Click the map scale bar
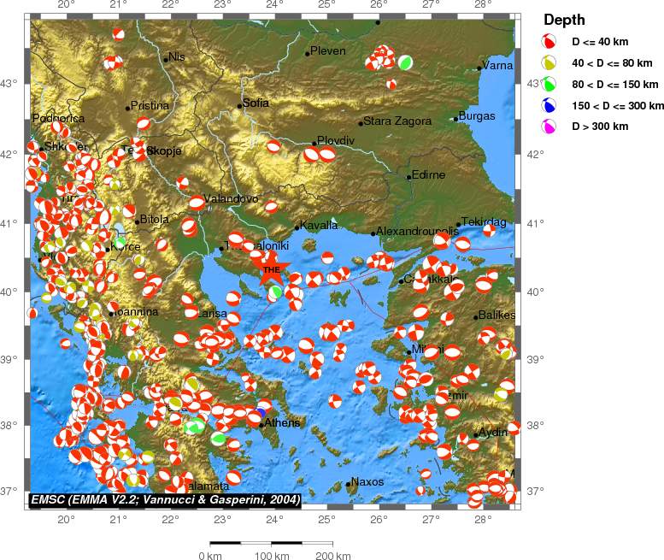The height and width of the screenshot is (560, 664). coord(272,543)
